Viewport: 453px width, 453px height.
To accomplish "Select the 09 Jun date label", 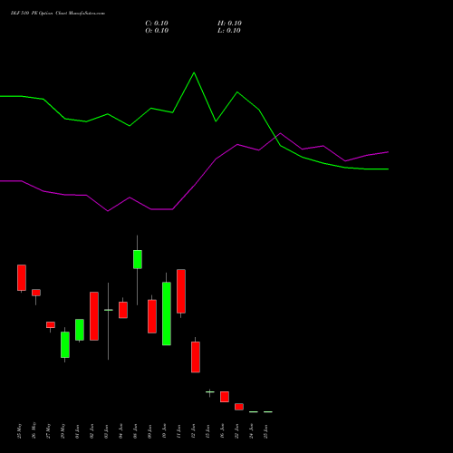I will pyautogui.click(x=150, y=431).
